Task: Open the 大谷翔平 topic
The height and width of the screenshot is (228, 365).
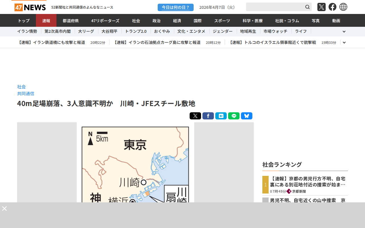Action: (x=109, y=31)
